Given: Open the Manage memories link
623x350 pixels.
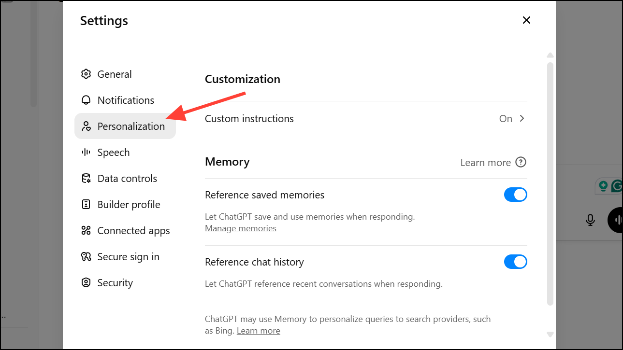Looking at the screenshot, I should click(241, 228).
